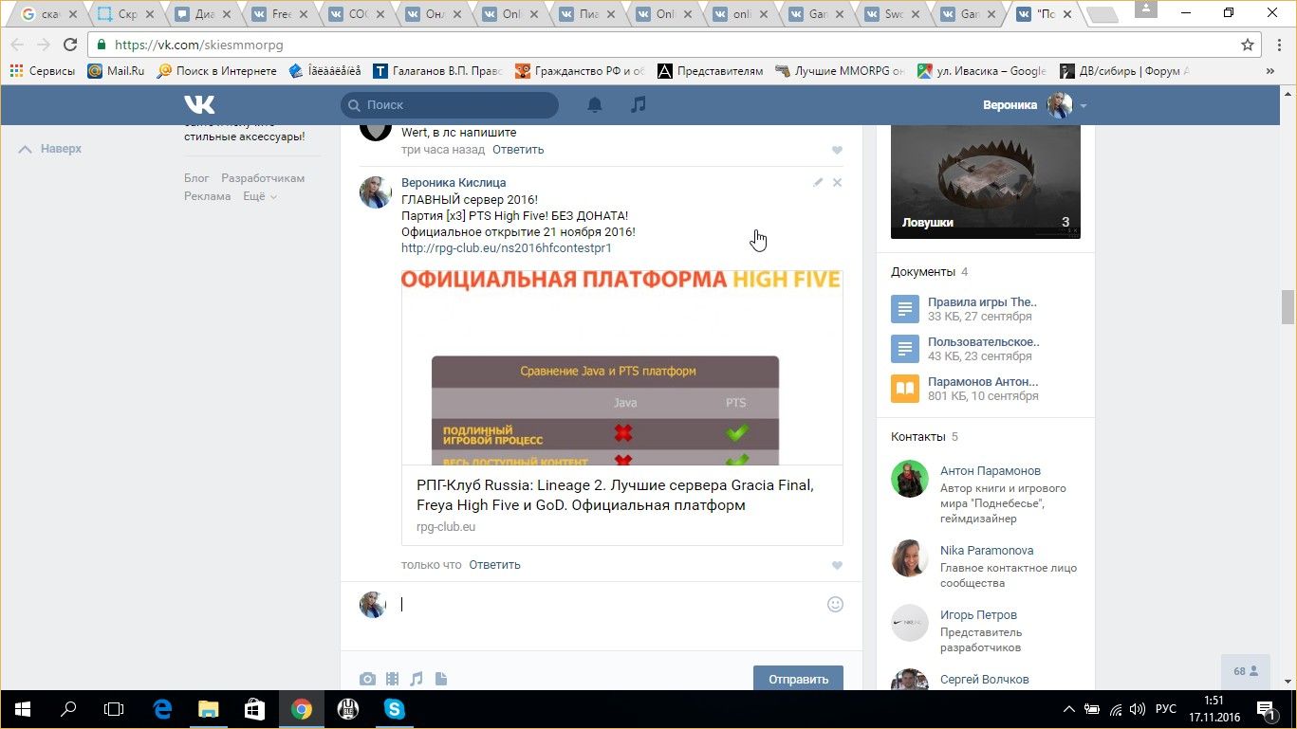Attach a video using the film icon
The image size is (1297, 729).
click(x=392, y=679)
